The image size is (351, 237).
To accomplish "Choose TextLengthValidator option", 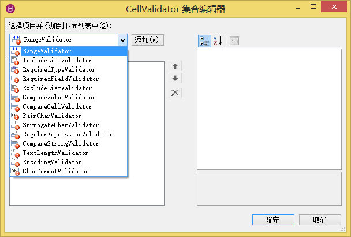I will point(55,153).
